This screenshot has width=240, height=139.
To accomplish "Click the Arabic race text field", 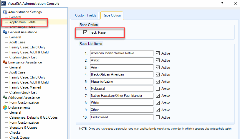I will tap(122, 60).
